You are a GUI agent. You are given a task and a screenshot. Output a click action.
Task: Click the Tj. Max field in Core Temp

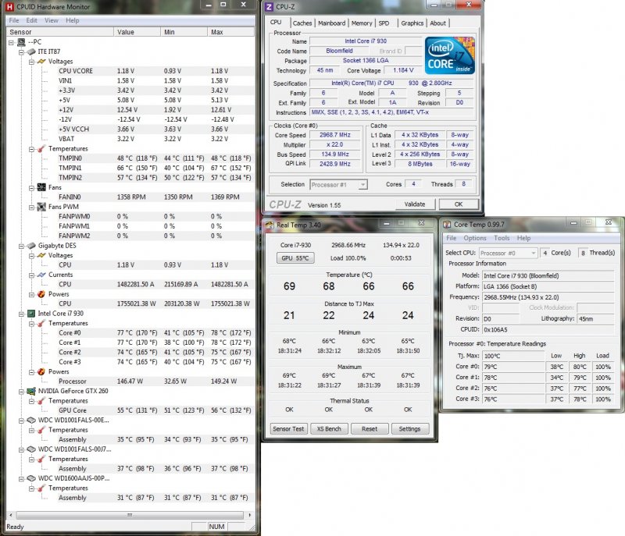(513, 356)
